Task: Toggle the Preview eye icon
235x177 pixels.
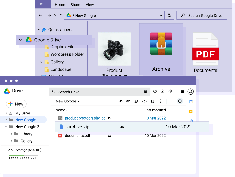Action: tap(144, 101)
